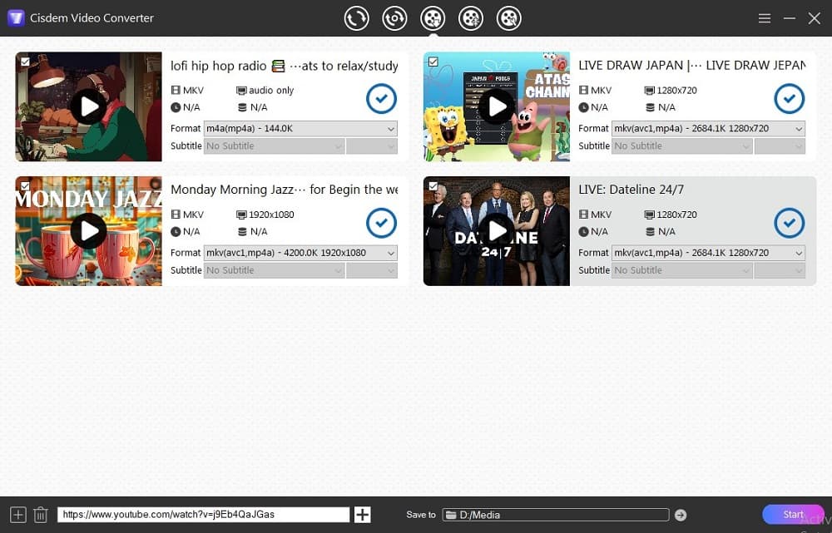
Task: Switch to the Convert tab icon
Action: 356,17
